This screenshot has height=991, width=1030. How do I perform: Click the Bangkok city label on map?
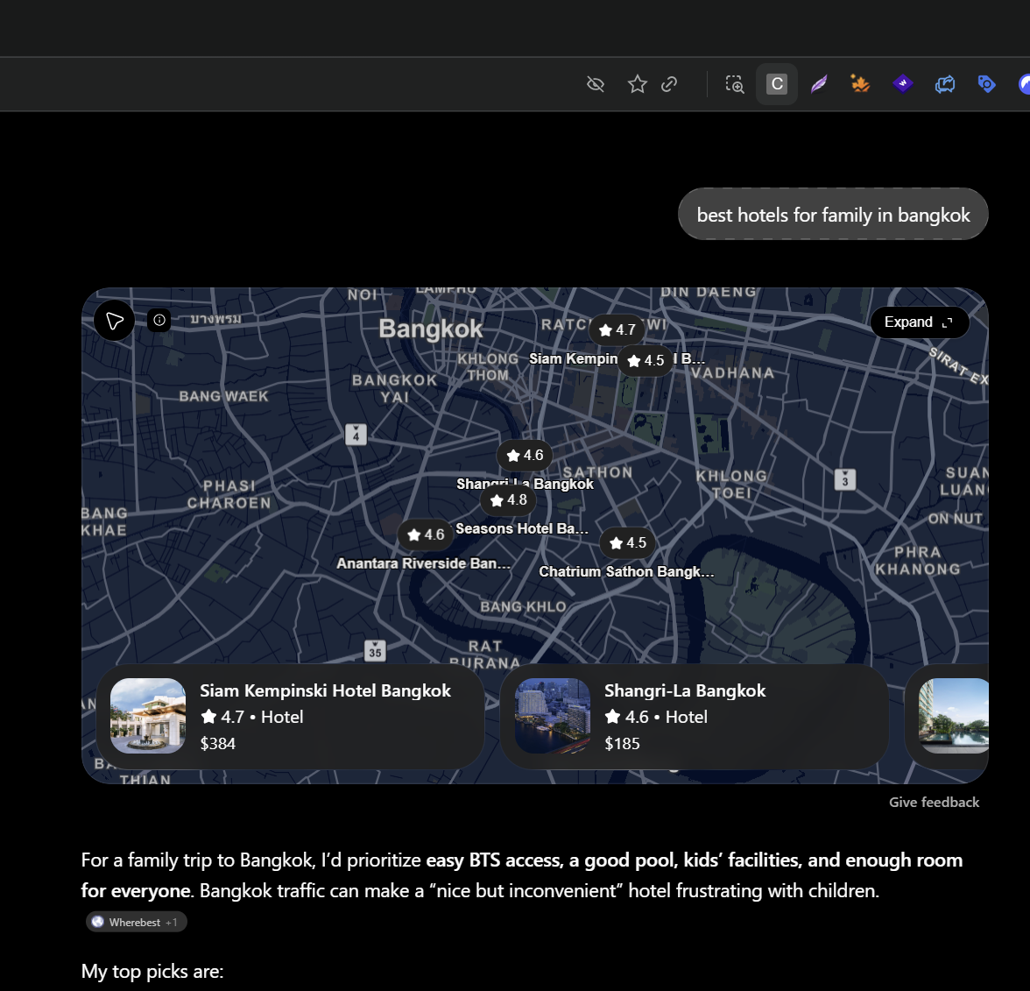[x=430, y=329]
